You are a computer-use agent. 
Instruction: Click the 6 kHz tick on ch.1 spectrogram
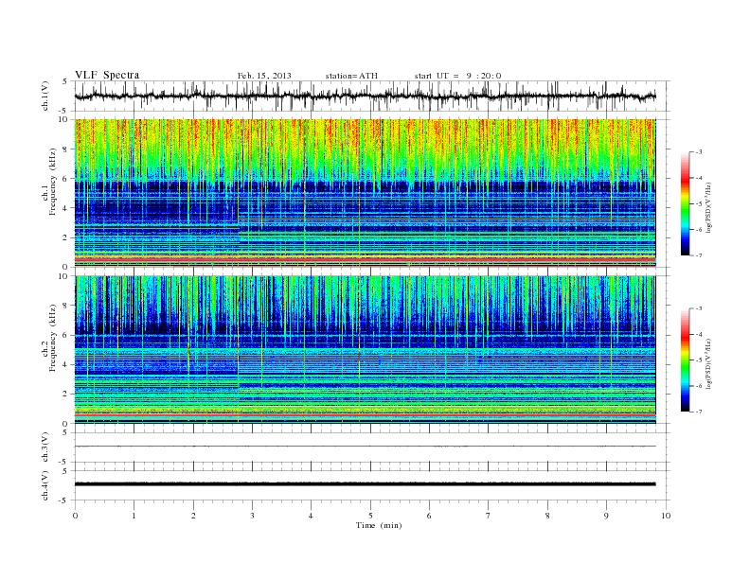[65, 179]
